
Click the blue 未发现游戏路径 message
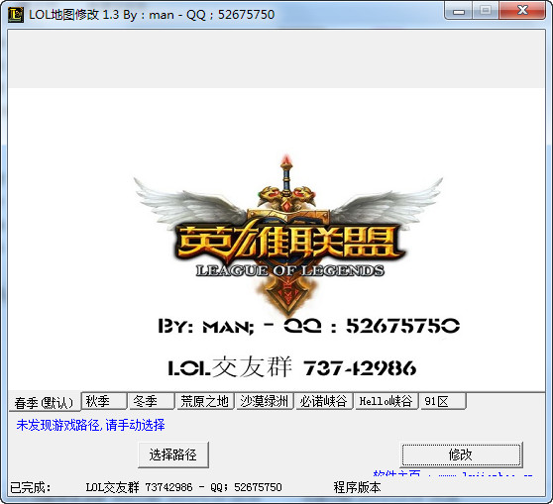[x=90, y=425]
